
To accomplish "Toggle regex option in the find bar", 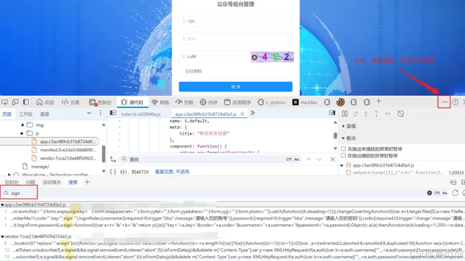I will click(x=289, y=160).
